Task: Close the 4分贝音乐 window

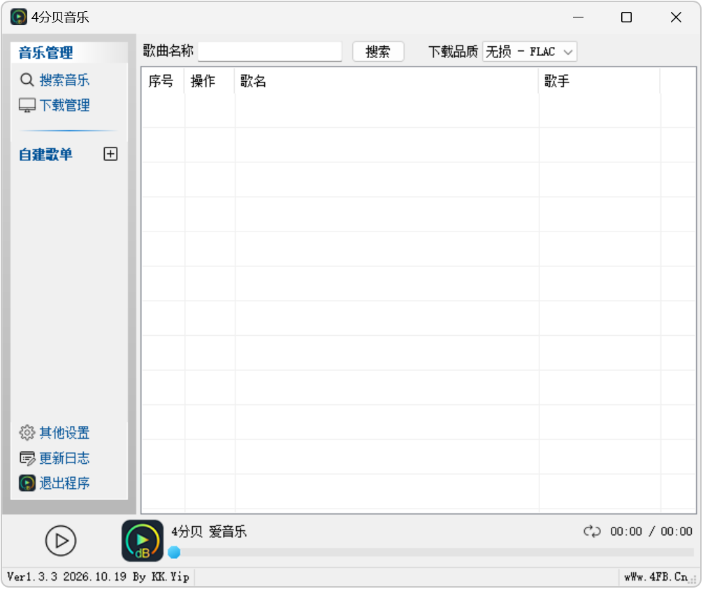Action: 676,17
